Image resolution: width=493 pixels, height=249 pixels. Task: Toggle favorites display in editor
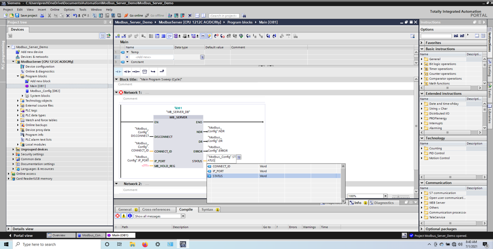tap(209, 36)
